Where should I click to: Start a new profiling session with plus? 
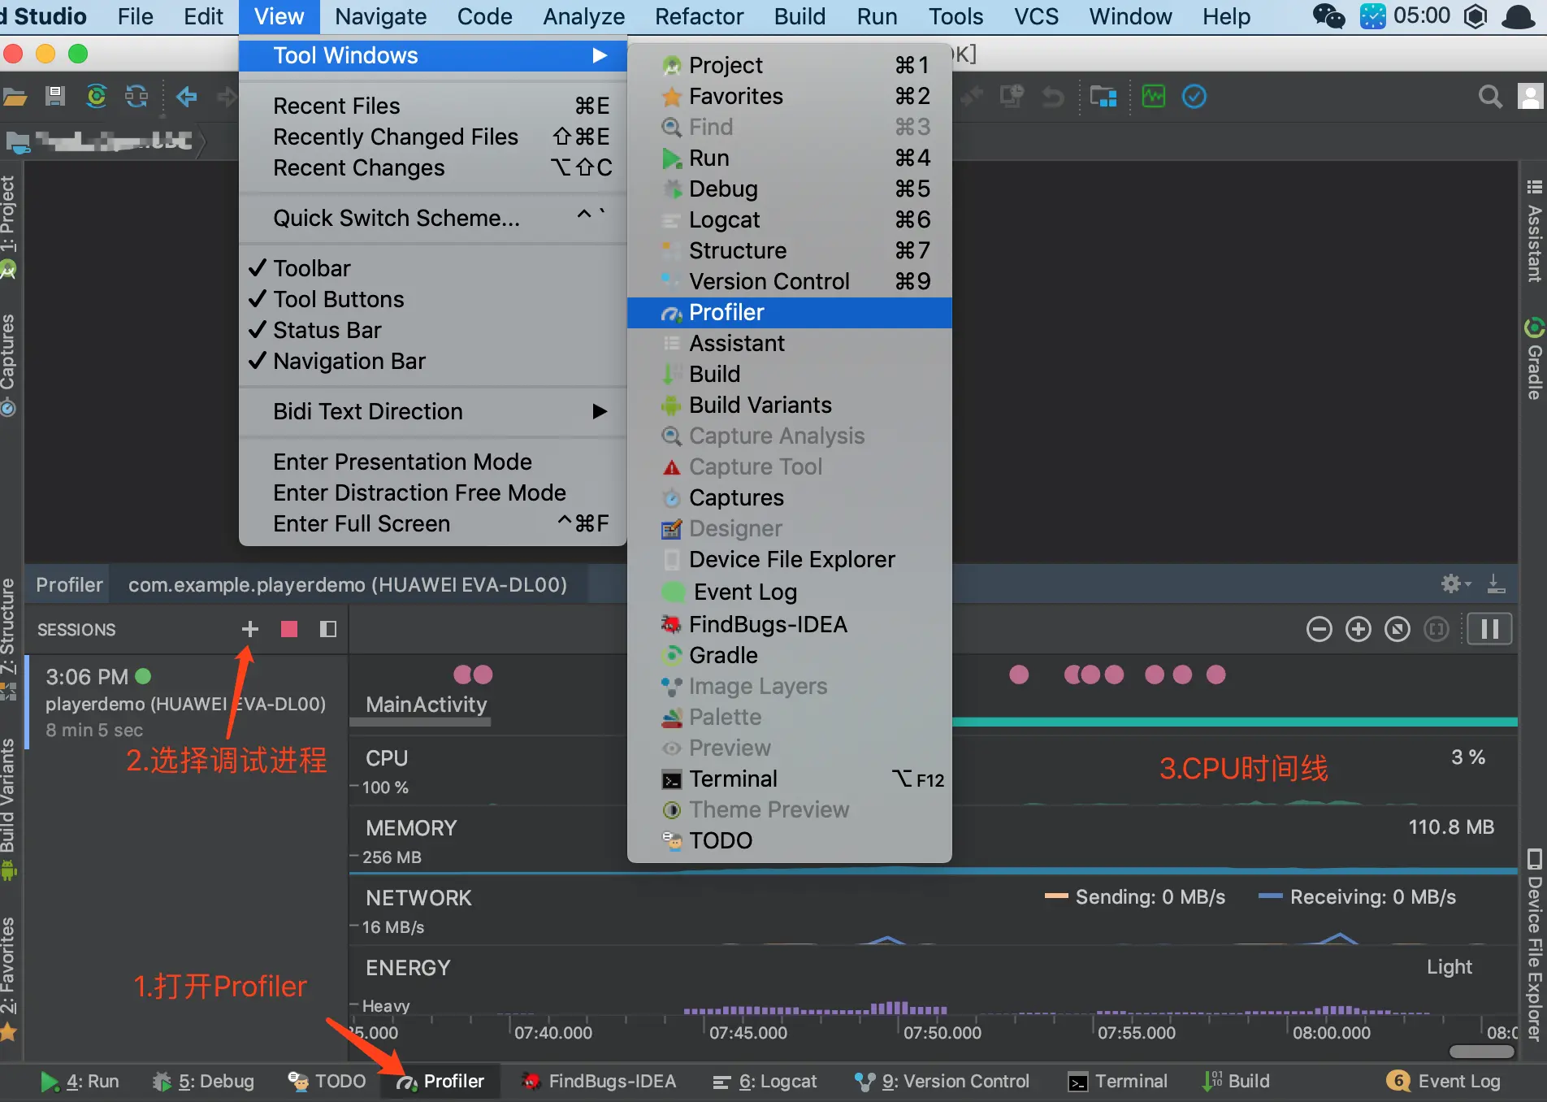[250, 629]
